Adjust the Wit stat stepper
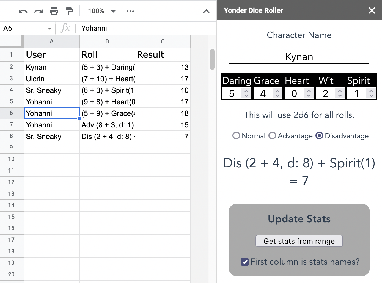The image size is (382, 283). 340,94
